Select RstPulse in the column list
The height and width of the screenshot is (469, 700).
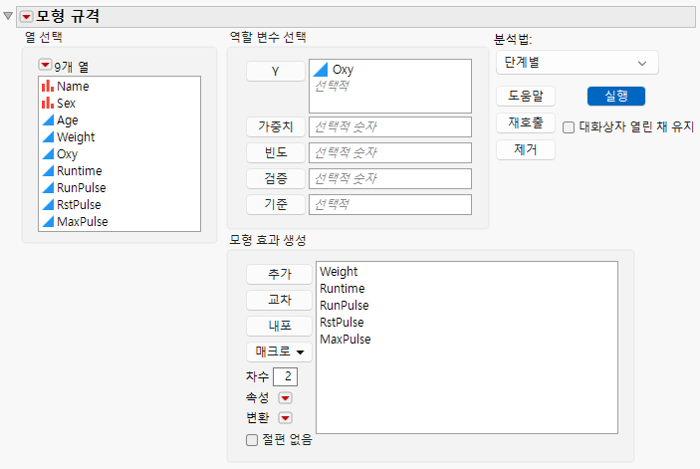coord(79,205)
